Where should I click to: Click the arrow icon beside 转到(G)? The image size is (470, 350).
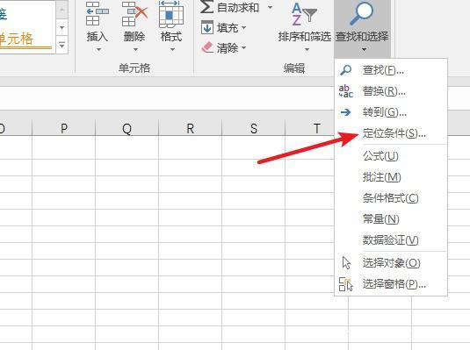[345, 112]
